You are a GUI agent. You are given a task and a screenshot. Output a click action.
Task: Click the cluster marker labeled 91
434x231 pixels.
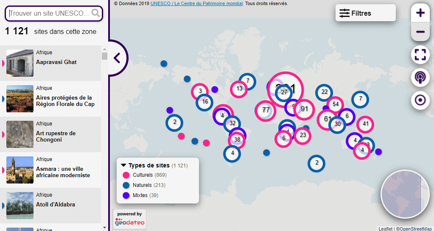(304, 109)
